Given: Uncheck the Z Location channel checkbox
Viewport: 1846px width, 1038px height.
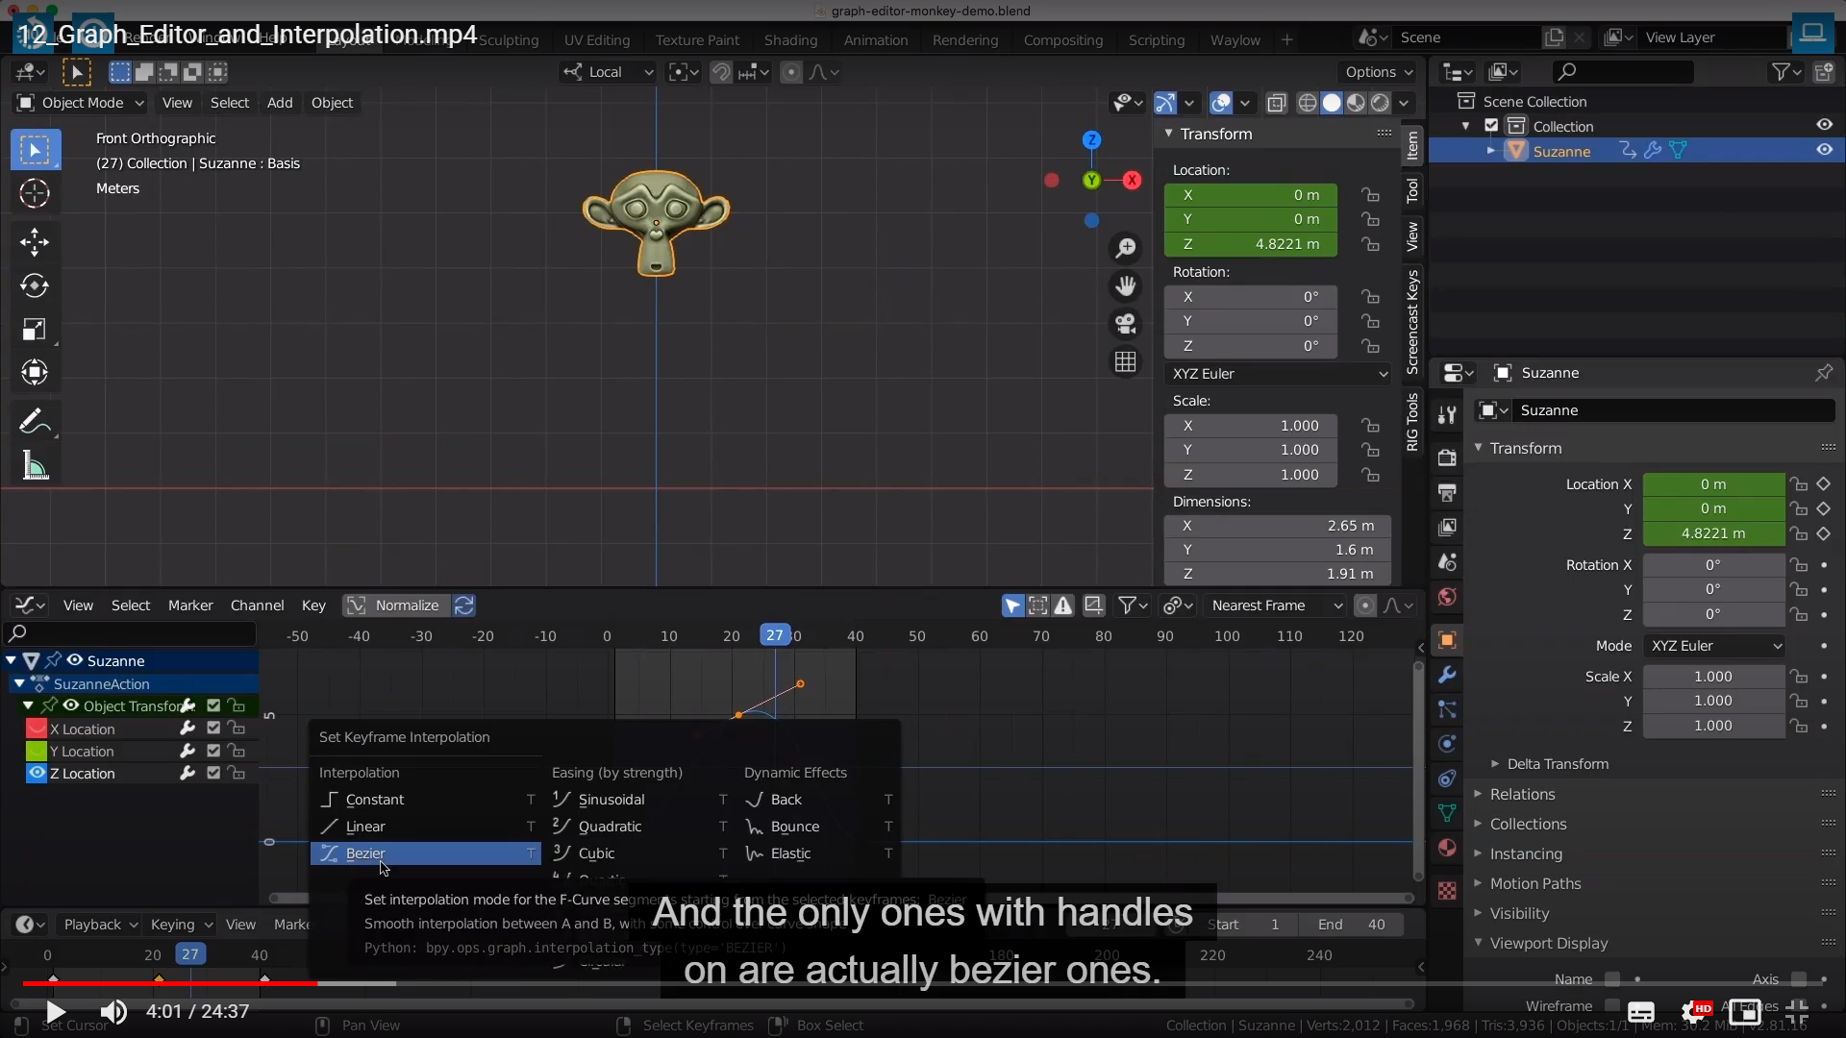Looking at the screenshot, I should tap(213, 773).
